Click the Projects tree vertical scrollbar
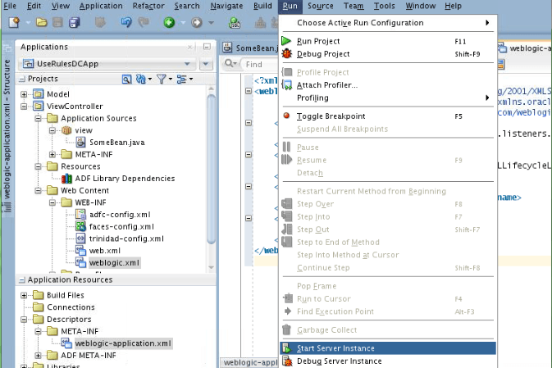The image size is (552, 368). click(x=212, y=169)
